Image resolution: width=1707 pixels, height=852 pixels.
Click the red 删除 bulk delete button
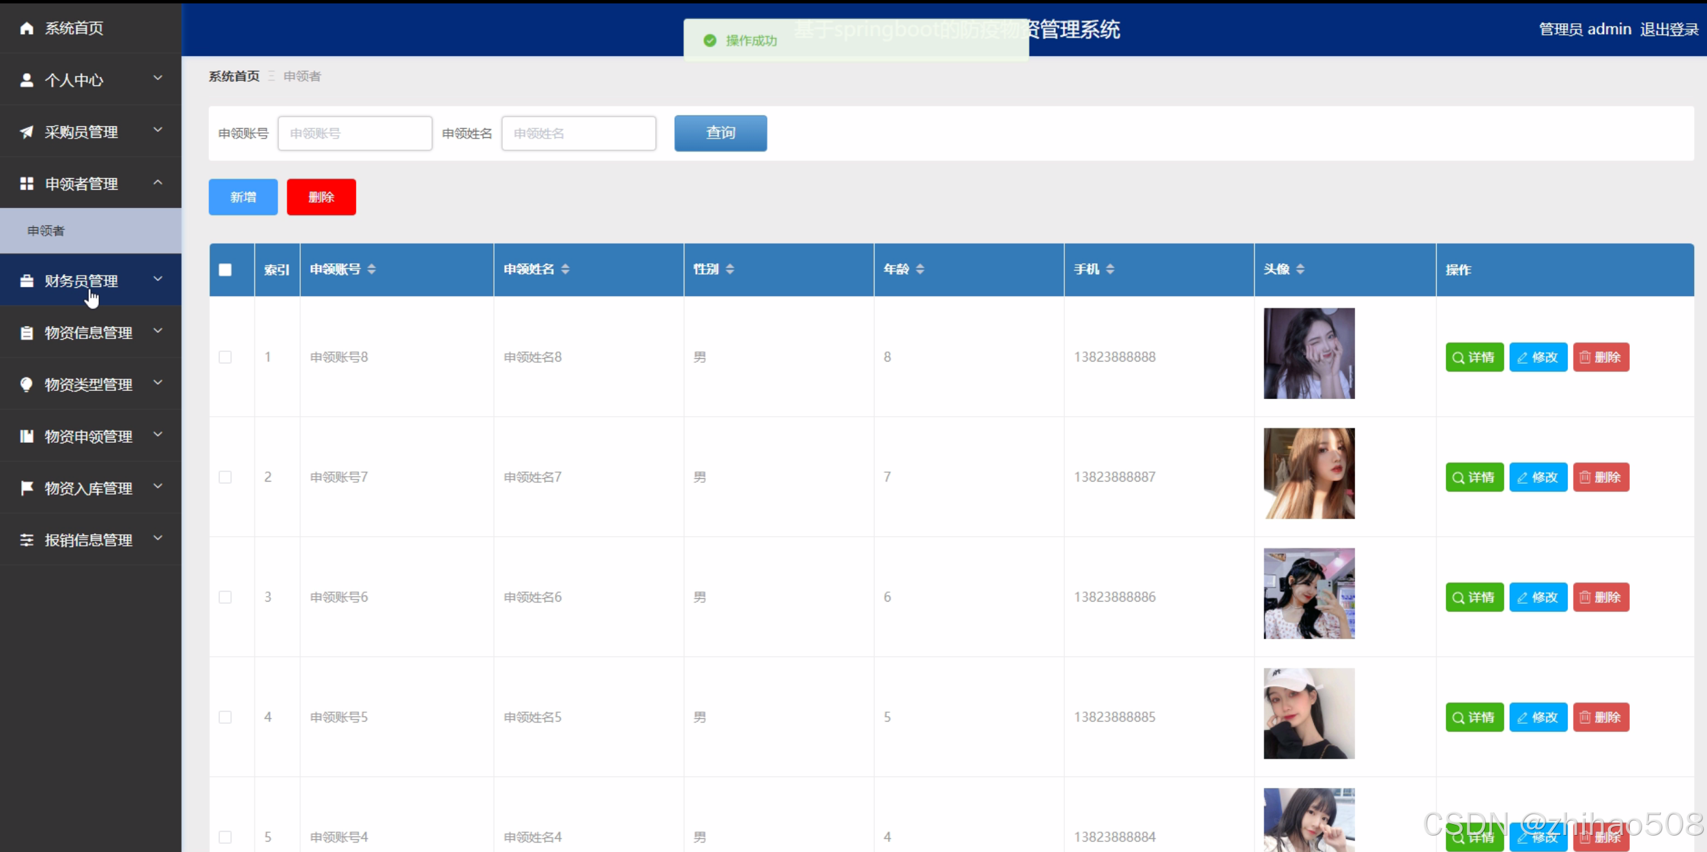click(321, 197)
